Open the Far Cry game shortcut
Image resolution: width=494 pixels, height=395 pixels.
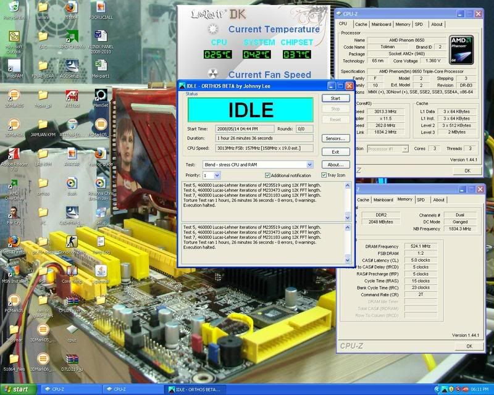(13, 212)
